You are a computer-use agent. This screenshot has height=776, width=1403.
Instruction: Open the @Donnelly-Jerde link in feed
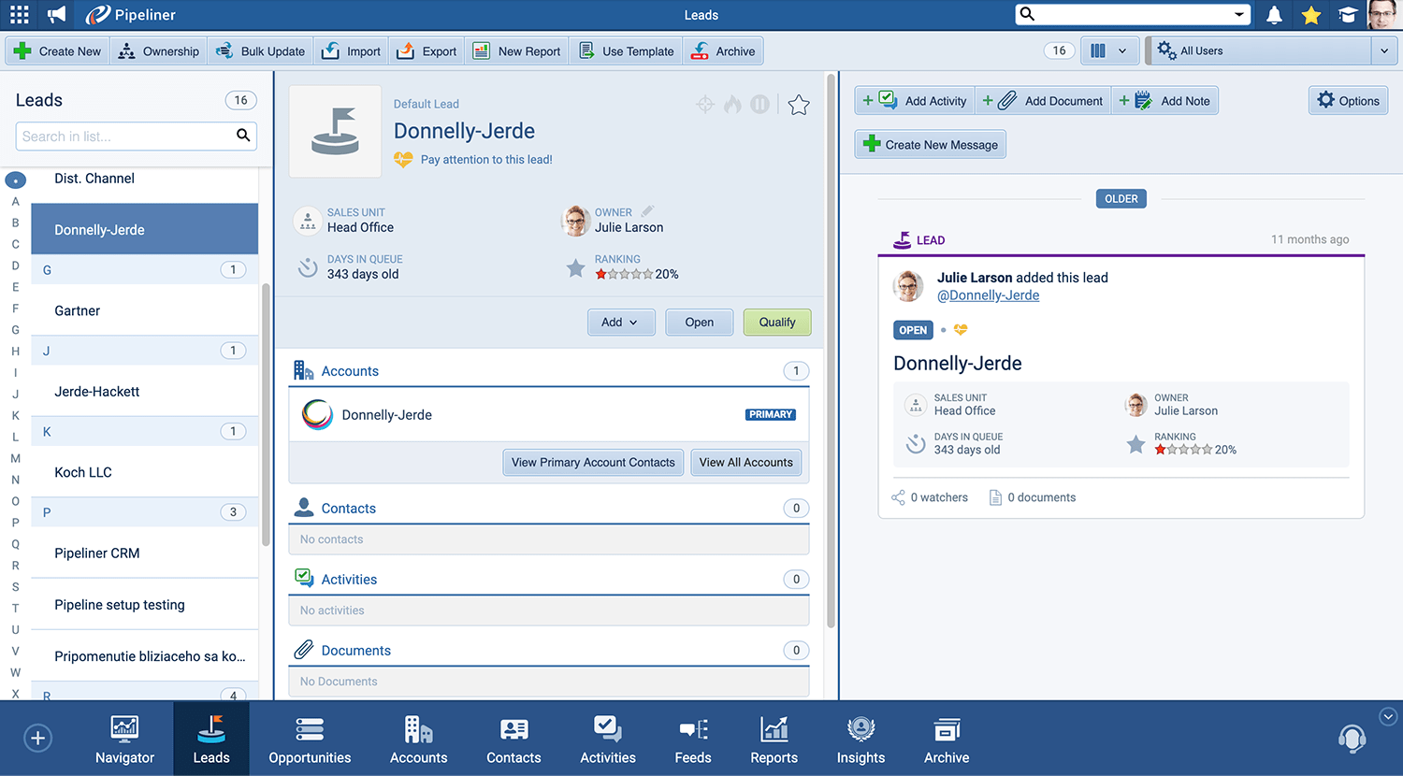coord(988,295)
